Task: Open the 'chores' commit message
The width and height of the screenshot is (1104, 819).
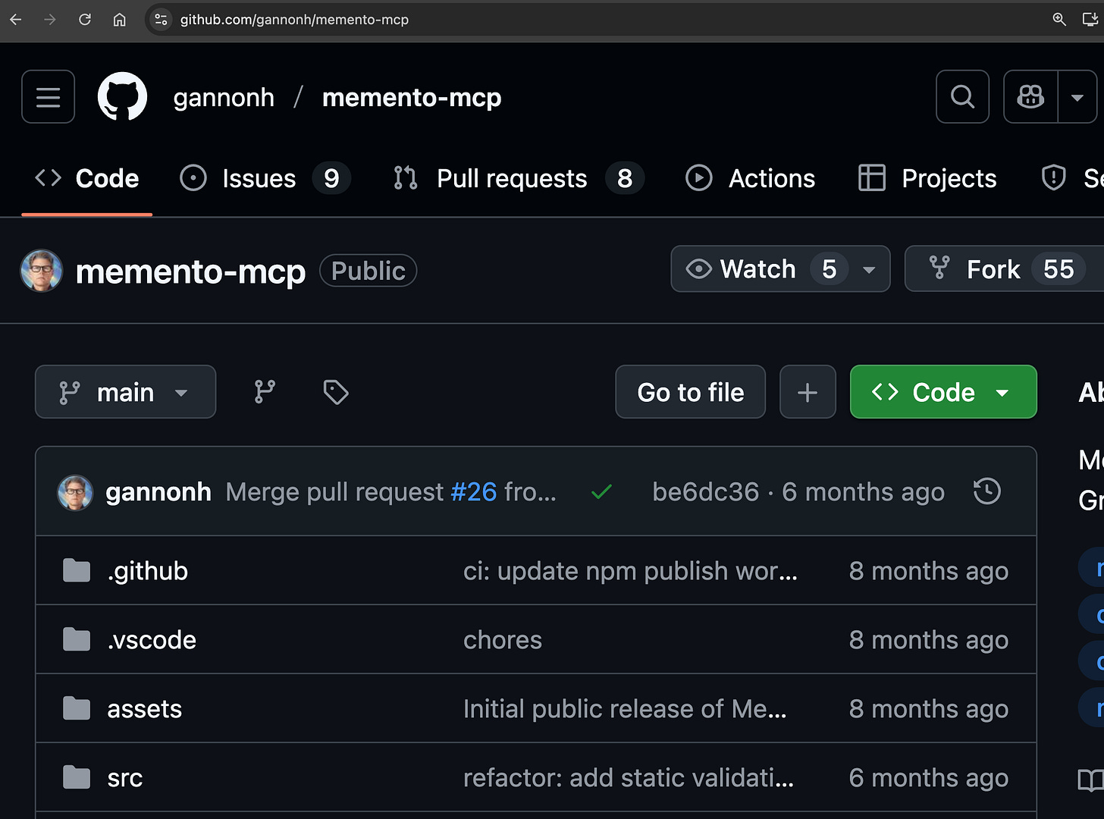Action: coord(503,640)
